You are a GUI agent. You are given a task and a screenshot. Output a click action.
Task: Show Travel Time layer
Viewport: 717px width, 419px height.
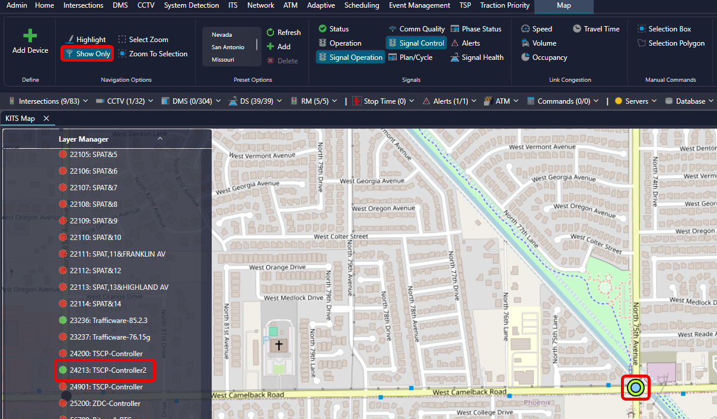pos(596,29)
